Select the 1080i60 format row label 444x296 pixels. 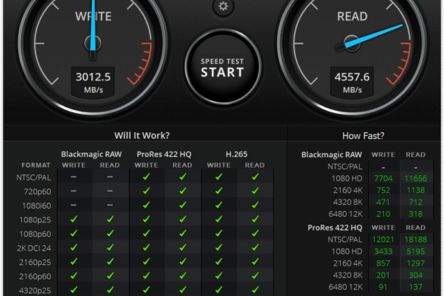tap(36, 206)
